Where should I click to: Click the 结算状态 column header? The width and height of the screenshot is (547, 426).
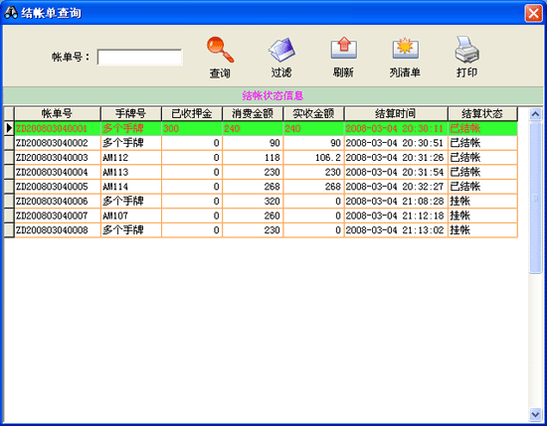482,113
